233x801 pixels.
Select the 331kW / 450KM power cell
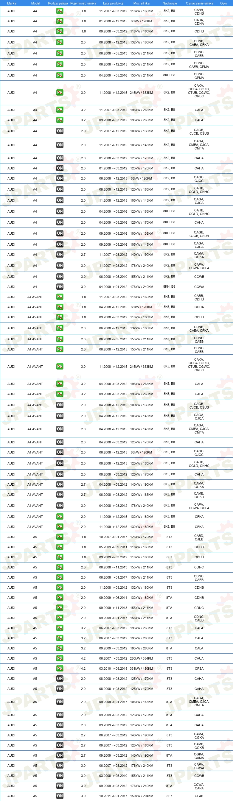click(x=142, y=668)
